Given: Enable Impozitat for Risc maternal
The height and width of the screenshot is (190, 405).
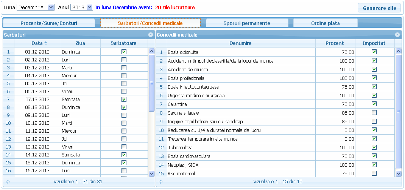Looking at the screenshot, I should click(374, 173).
